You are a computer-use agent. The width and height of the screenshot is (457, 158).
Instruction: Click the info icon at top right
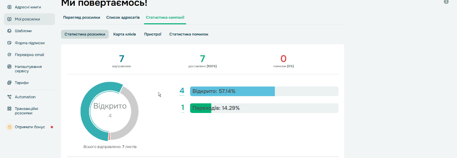pyautogui.click(x=446, y=2)
